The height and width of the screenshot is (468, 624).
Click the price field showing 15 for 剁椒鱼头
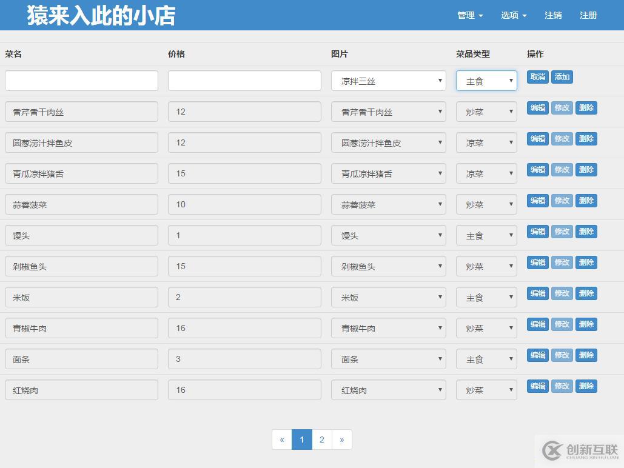[244, 266]
